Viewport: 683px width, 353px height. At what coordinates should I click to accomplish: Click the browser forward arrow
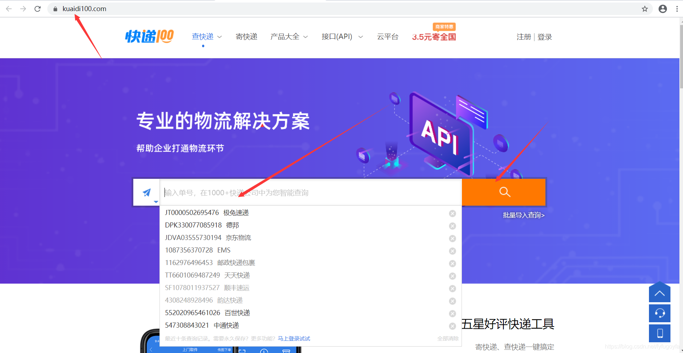(23, 9)
